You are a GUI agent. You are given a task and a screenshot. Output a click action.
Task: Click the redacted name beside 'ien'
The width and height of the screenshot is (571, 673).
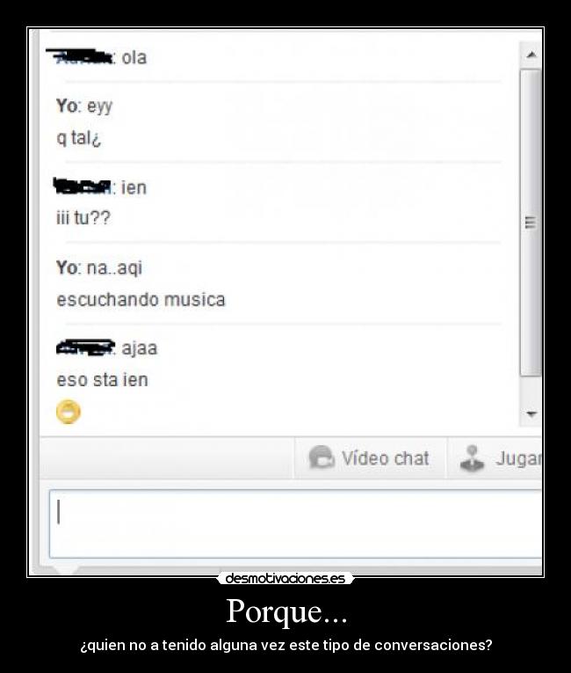pyautogui.click(x=83, y=186)
